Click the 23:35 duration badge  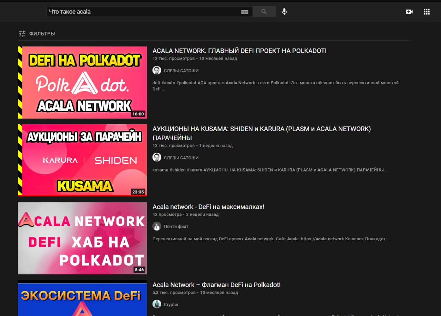click(x=138, y=192)
